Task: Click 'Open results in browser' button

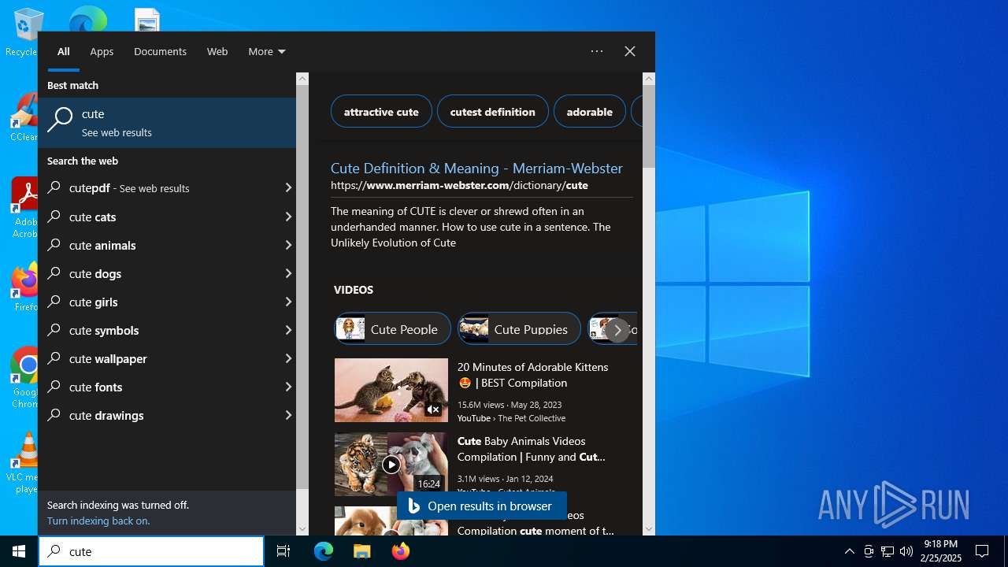Action: [x=482, y=506]
